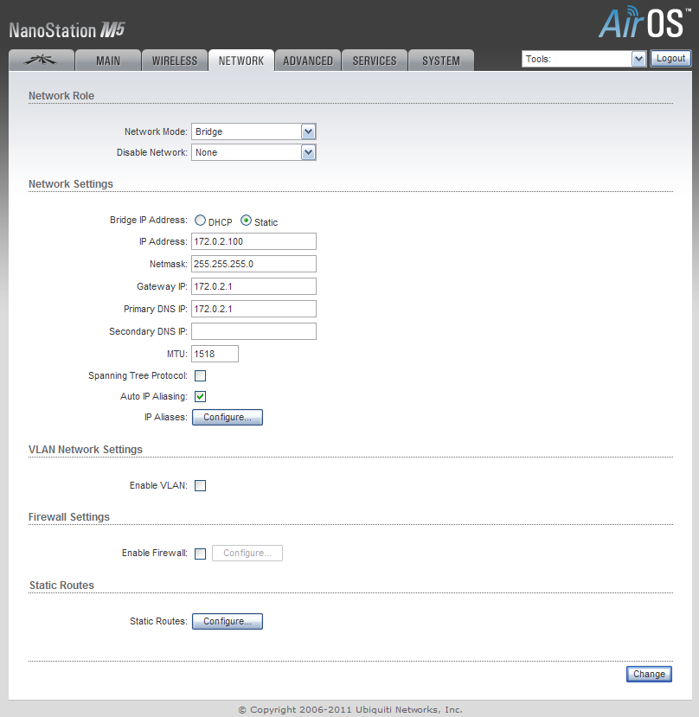Tick the Enable VLAN checkbox

(x=201, y=485)
